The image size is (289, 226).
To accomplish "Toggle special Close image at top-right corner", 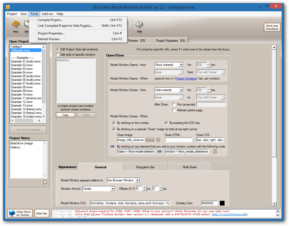I will (x=114, y=129).
